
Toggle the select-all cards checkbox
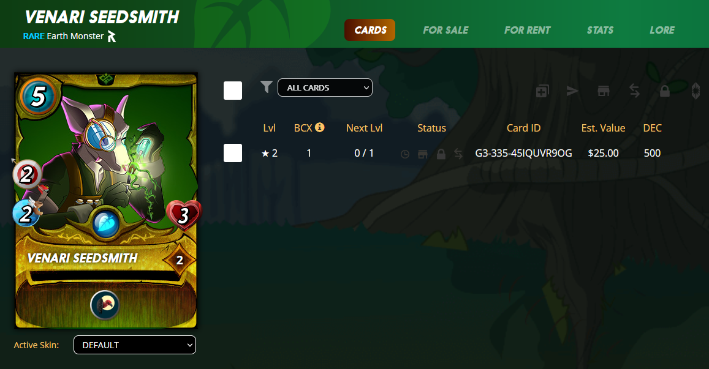(233, 91)
